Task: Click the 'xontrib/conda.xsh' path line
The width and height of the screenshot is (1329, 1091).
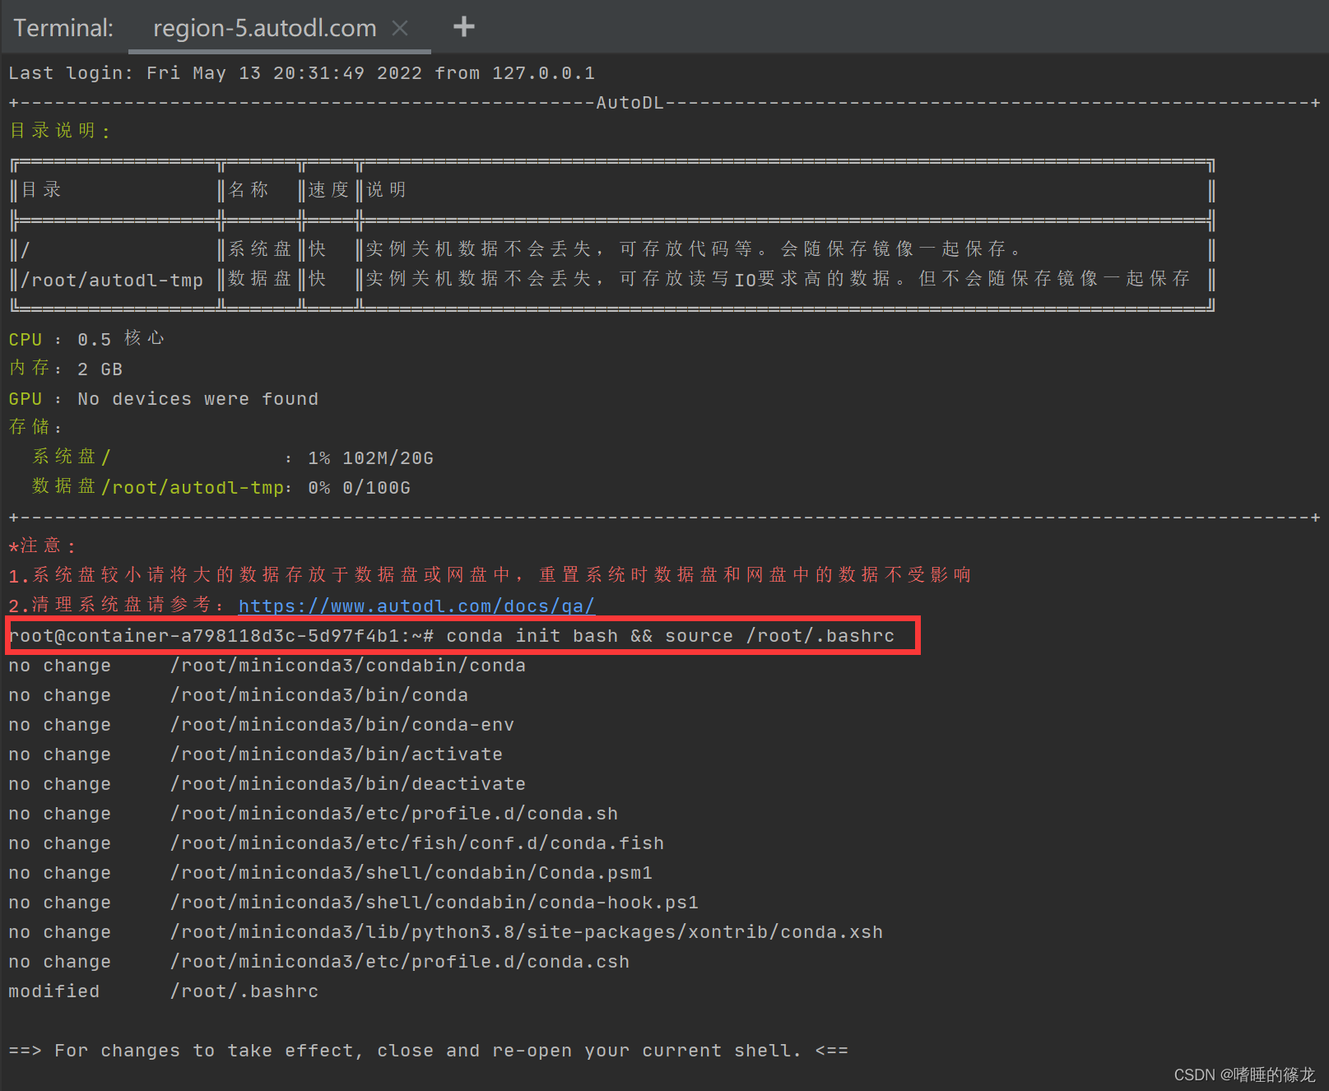Action: (x=527, y=932)
